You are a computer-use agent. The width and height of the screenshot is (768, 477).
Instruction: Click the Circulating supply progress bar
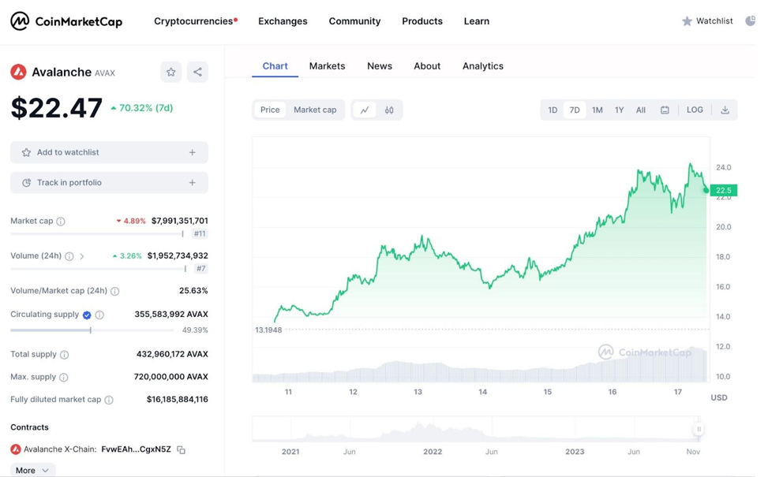point(92,330)
